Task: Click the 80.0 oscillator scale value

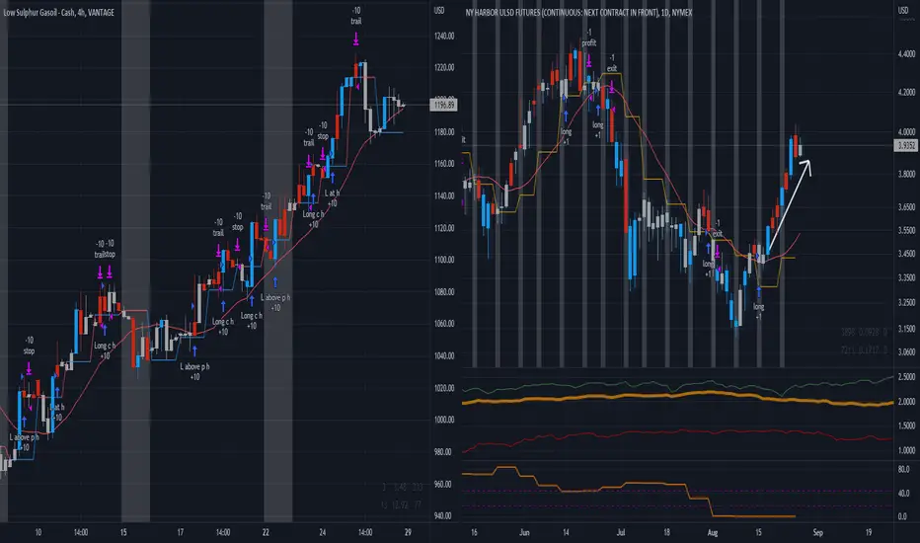Action: [903, 470]
